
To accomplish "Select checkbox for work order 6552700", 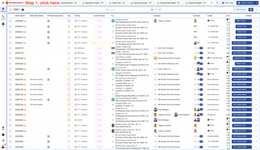I will (x=10, y=110).
